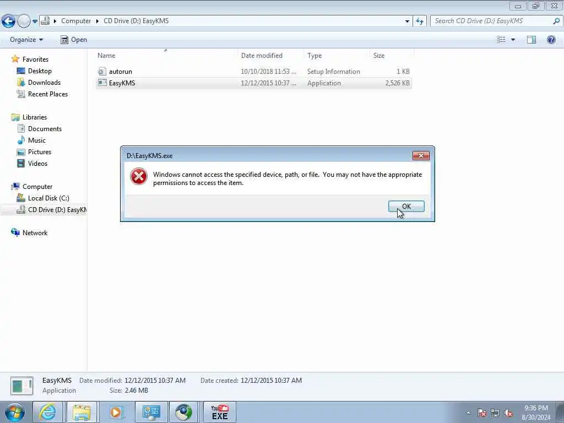This screenshot has height=423, width=564.
Task: Click the Network icon in the sidebar
Action: coord(15,233)
